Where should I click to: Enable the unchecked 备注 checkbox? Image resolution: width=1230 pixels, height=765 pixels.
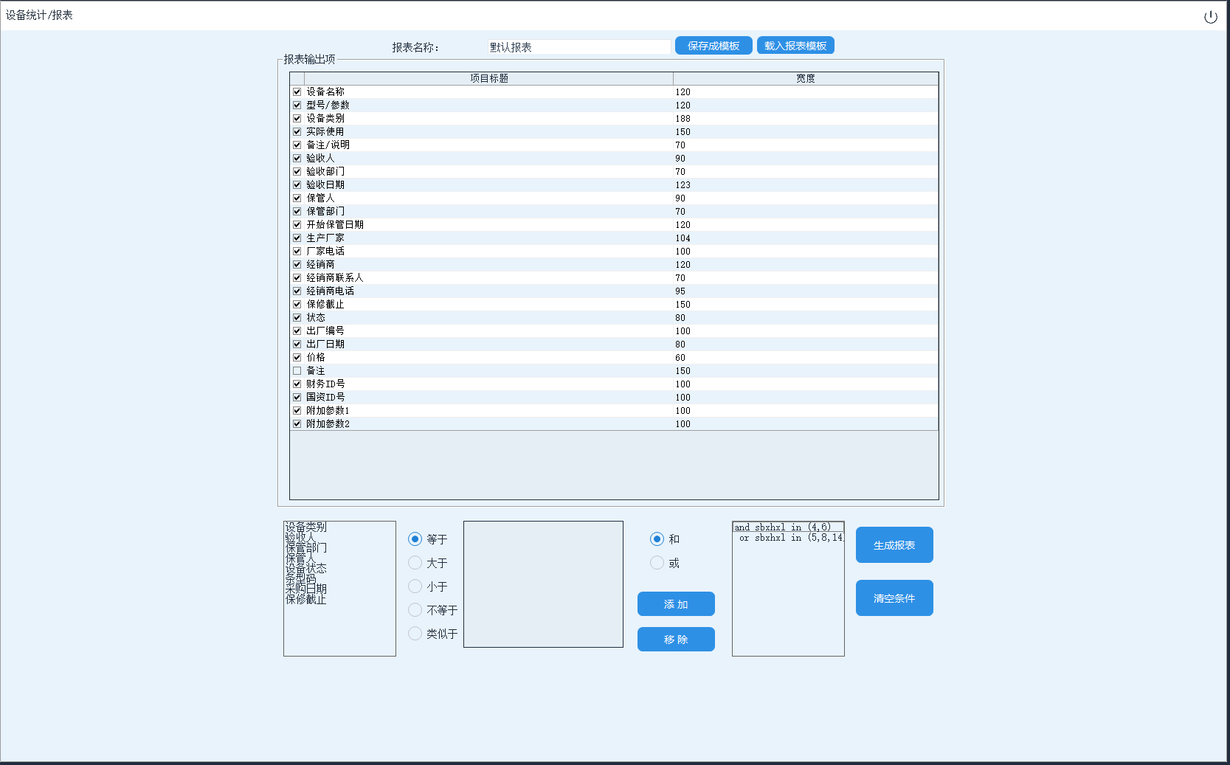click(297, 371)
